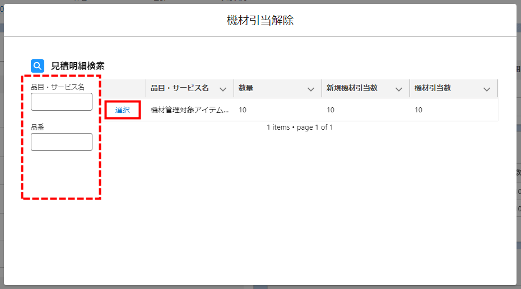Select the 機材管理対象アイテム name cell
Screen dimensions: 521x289
point(189,110)
